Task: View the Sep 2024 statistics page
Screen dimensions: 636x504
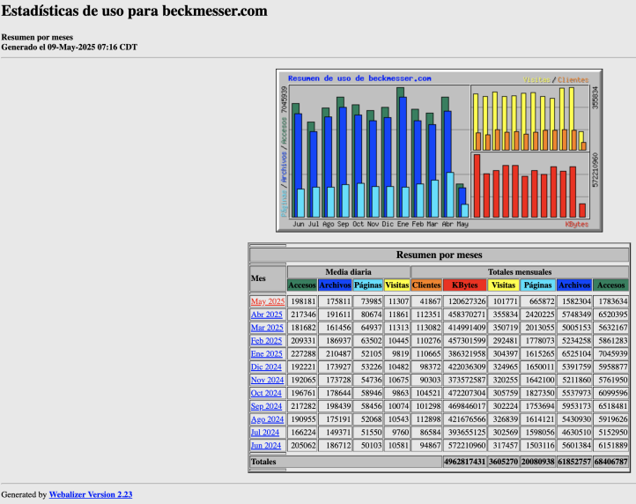Action: pyautogui.click(x=267, y=407)
